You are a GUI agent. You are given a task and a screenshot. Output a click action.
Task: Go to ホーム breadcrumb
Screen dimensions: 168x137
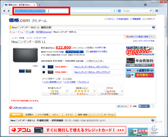point(12,32)
